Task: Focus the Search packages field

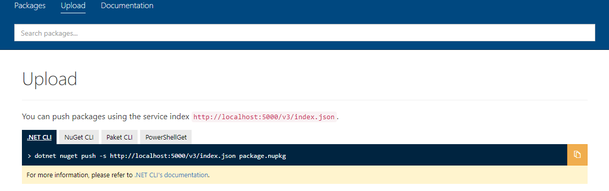Action: click(x=305, y=33)
